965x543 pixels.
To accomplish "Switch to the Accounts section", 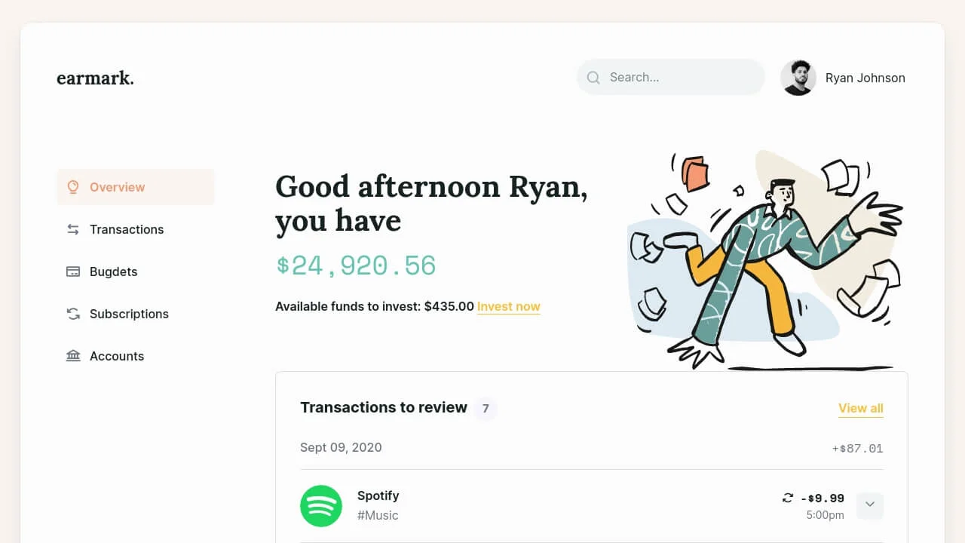I will 117,355.
